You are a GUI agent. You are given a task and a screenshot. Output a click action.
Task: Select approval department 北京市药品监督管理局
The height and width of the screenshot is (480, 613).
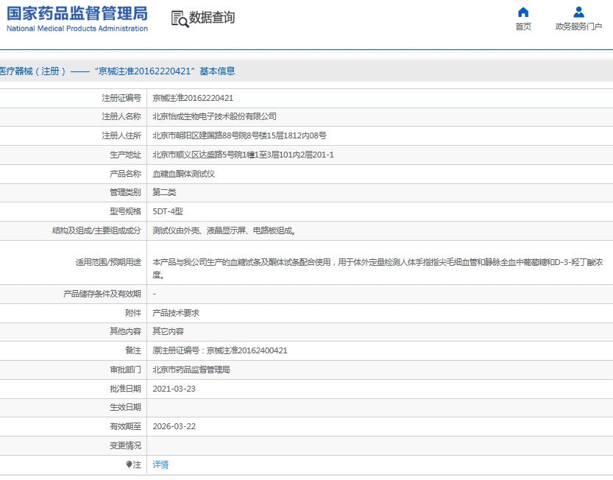pyautogui.click(x=191, y=370)
